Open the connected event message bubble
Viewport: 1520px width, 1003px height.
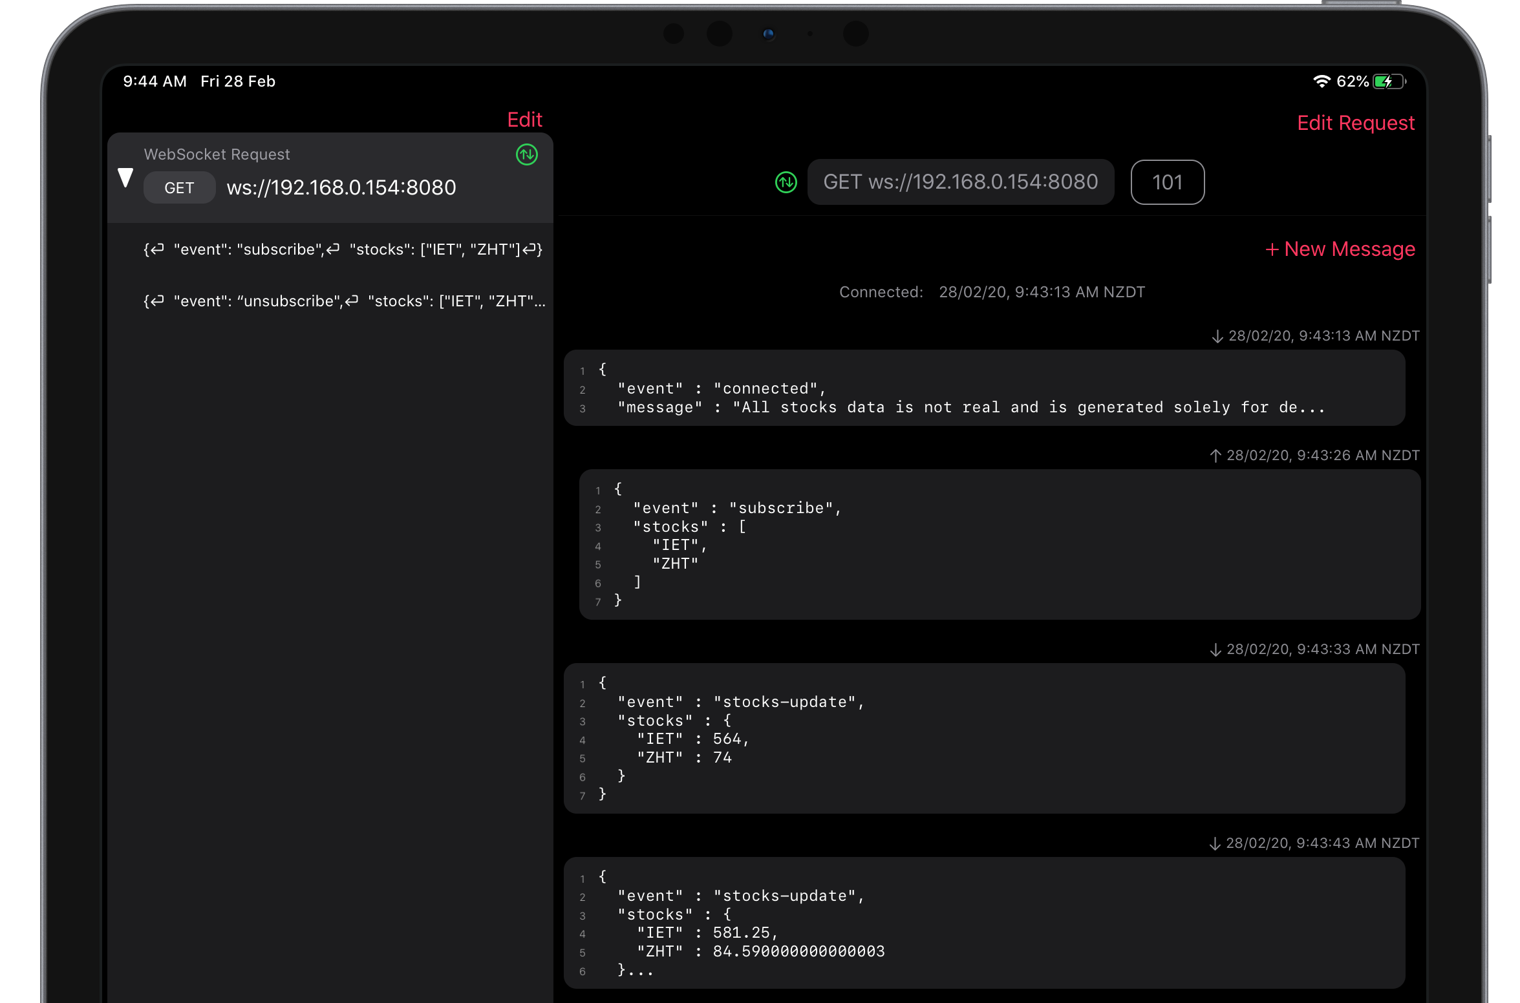pos(983,388)
